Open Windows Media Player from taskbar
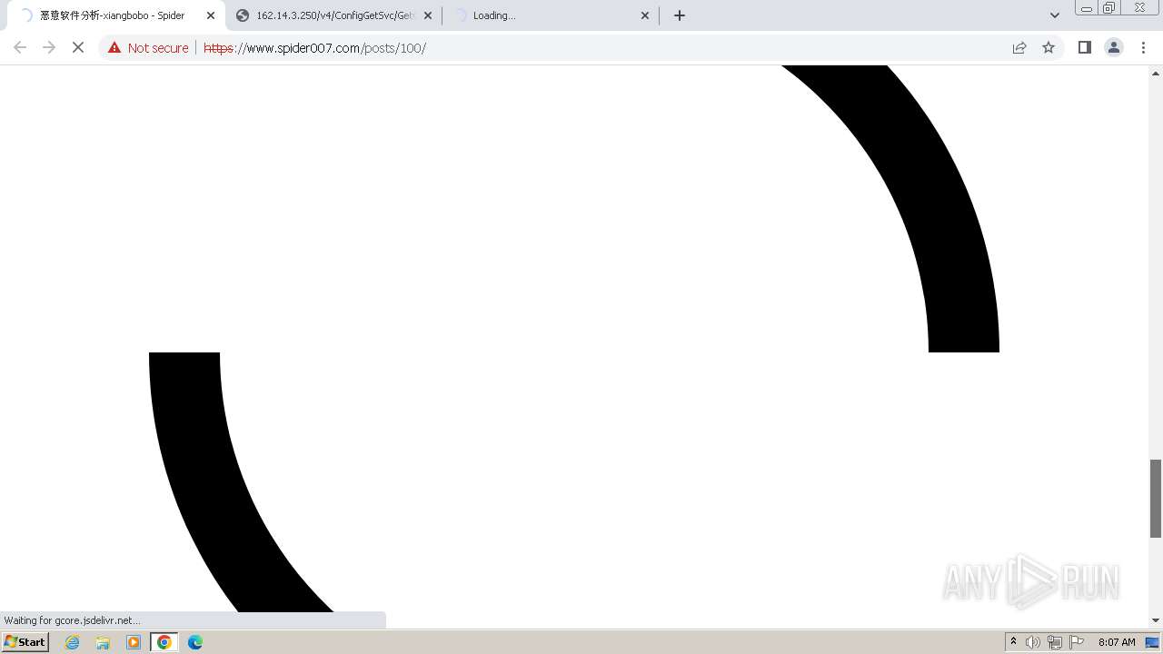Viewport: 1163px width, 654px height. click(x=134, y=642)
